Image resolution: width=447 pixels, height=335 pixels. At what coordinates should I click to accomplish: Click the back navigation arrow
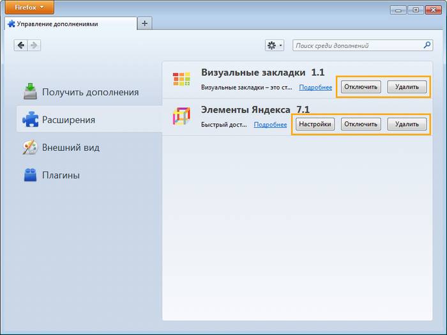(21, 45)
